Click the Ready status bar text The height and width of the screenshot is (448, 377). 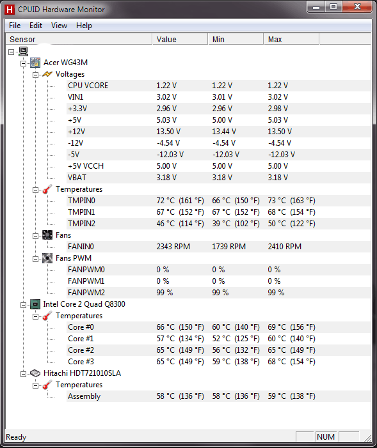pyautogui.click(x=16, y=437)
